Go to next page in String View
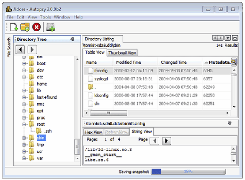245x180 pixels. (x=166, y=141)
